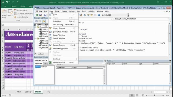This screenshot has width=173, height=97.
Task: Select Sheet10 in the project tree
Action: pyautogui.click(x=44, y=32)
